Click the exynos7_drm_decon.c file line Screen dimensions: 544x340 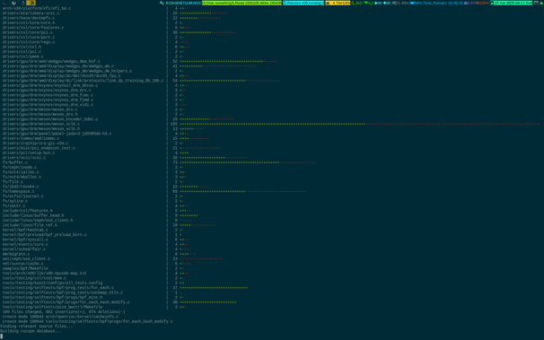[50, 85]
